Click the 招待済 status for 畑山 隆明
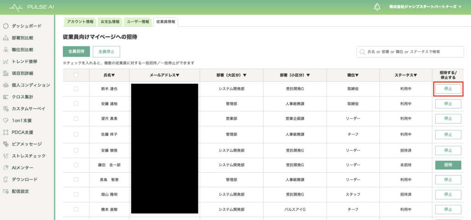This screenshot has width=471, height=220. [406, 194]
